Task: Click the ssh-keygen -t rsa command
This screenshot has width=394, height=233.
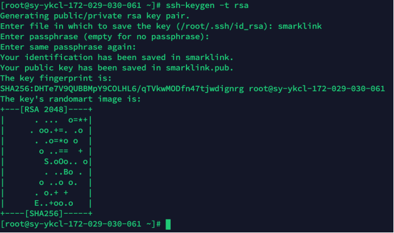Action: (x=207, y=6)
